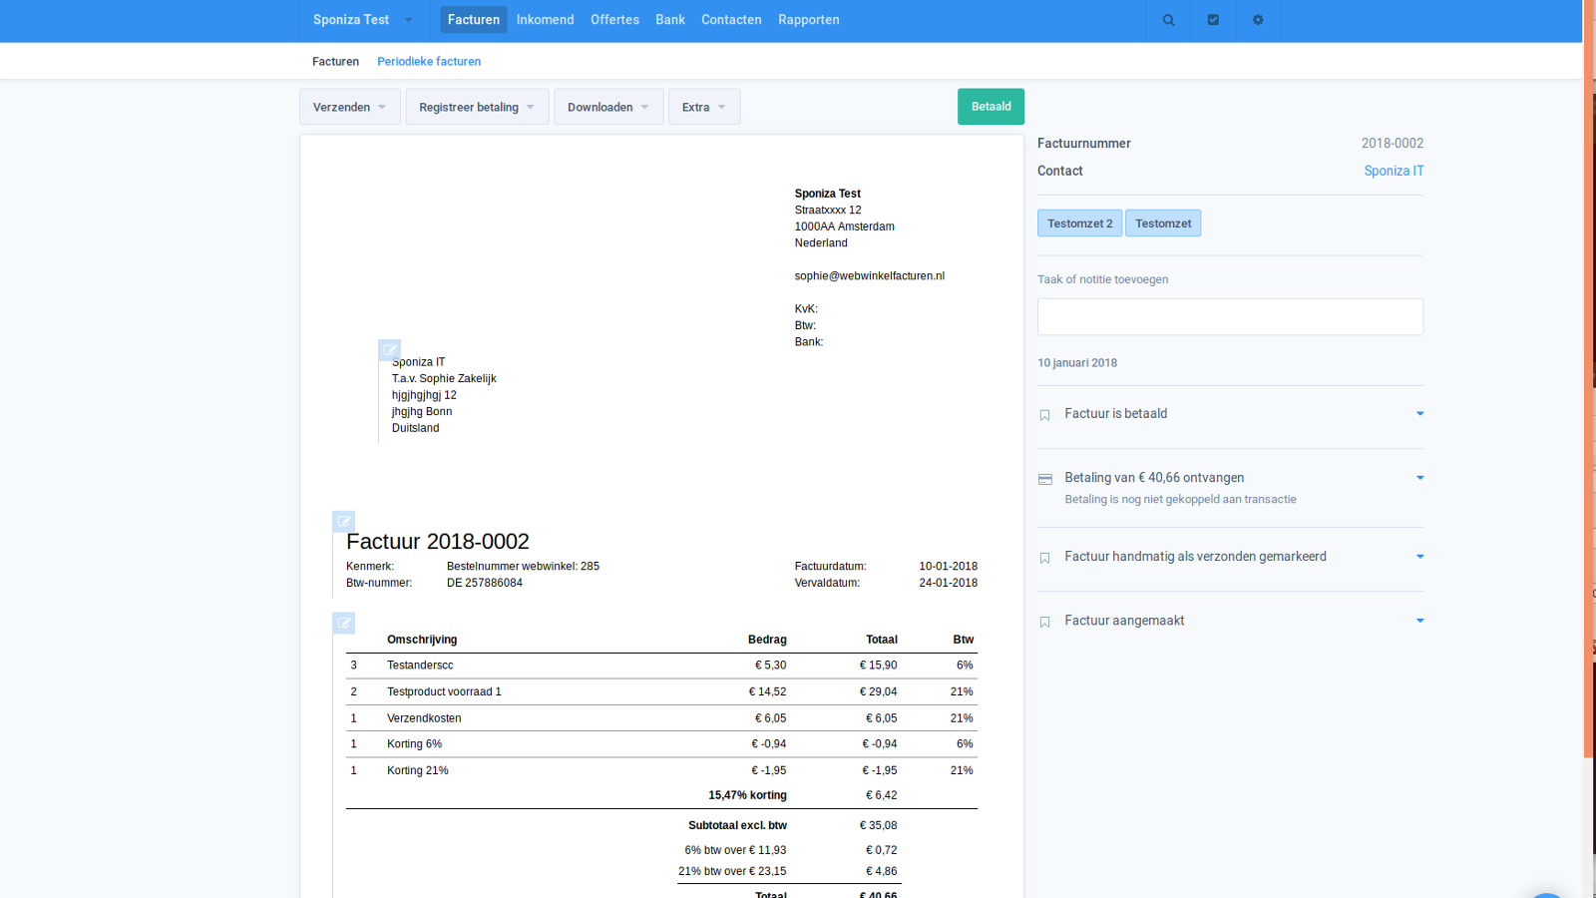This screenshot has height=898, width=1596.
Task: Expand the Downloaden dropdown menu
Action: pos(607,107)
